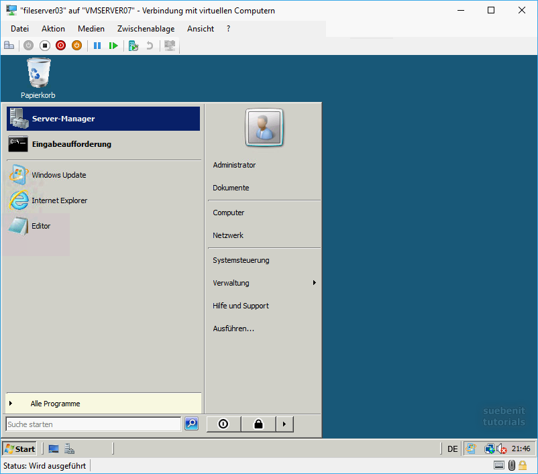The height and width of the screenshot is (474, 538).
Task: Click the clock showing 21:46
Action: coord(521,449)
